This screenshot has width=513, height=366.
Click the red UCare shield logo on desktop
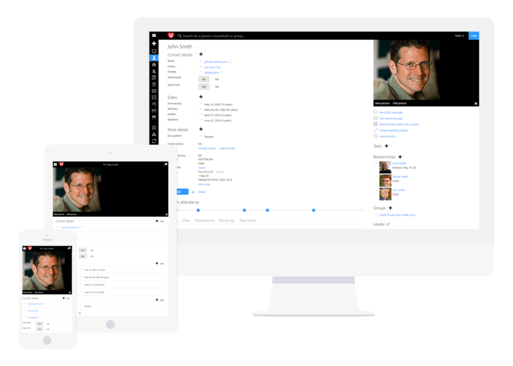[x=171, y=36]
